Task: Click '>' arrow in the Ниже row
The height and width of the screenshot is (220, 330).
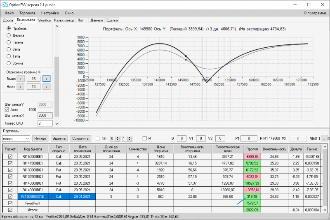Action: (47, 87)
